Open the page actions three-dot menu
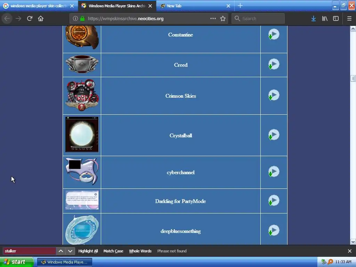 tap(213, 19)
